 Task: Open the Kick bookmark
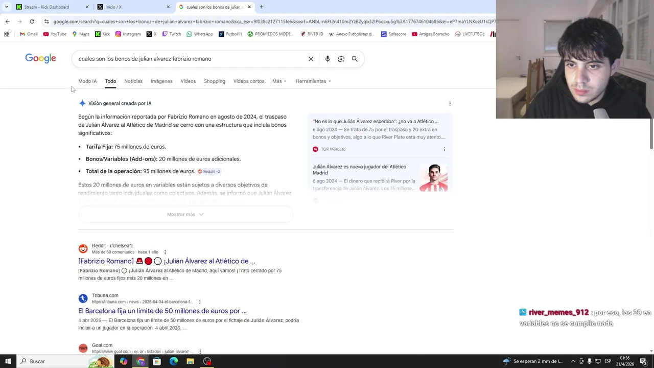point(102,34)
